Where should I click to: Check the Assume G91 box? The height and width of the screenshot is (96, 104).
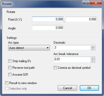(x=10, y=75)
